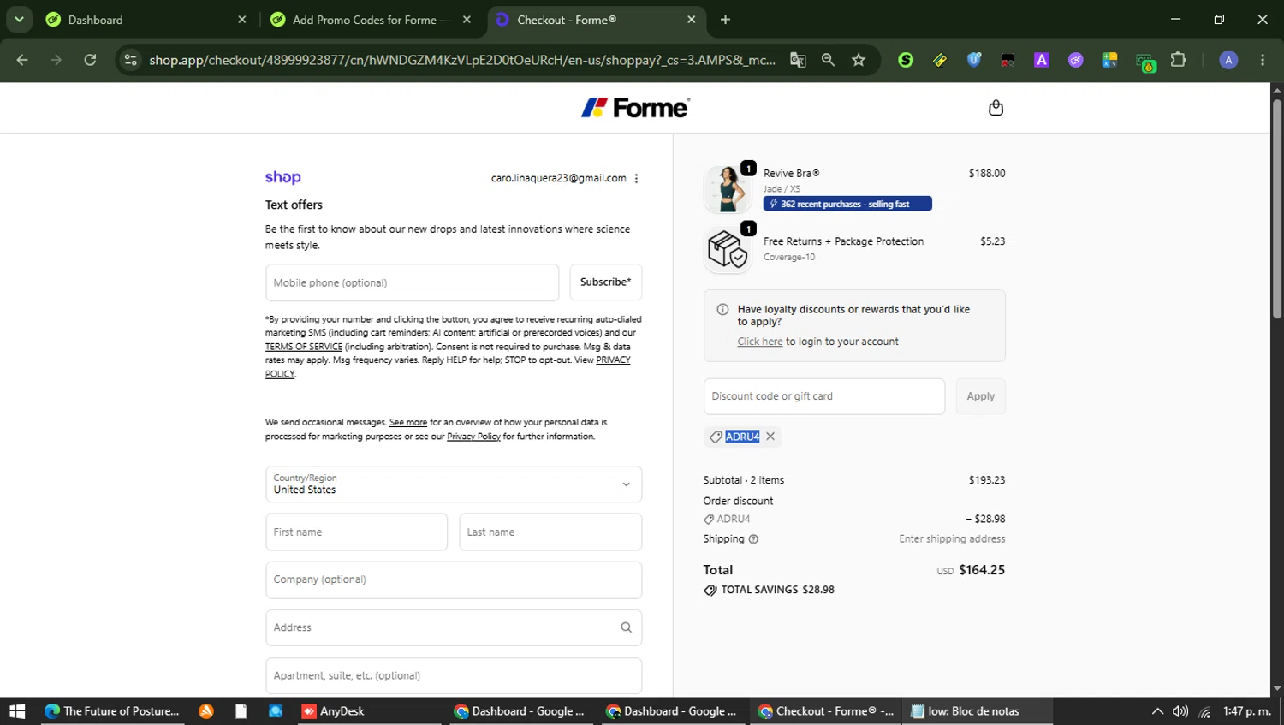Open site information icon in address bar
This screenshot has height=725, width=1284.
[x=130, y=60]
